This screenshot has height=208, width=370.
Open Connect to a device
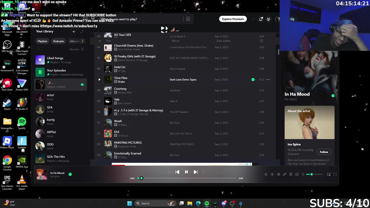(x=297, y=174)
